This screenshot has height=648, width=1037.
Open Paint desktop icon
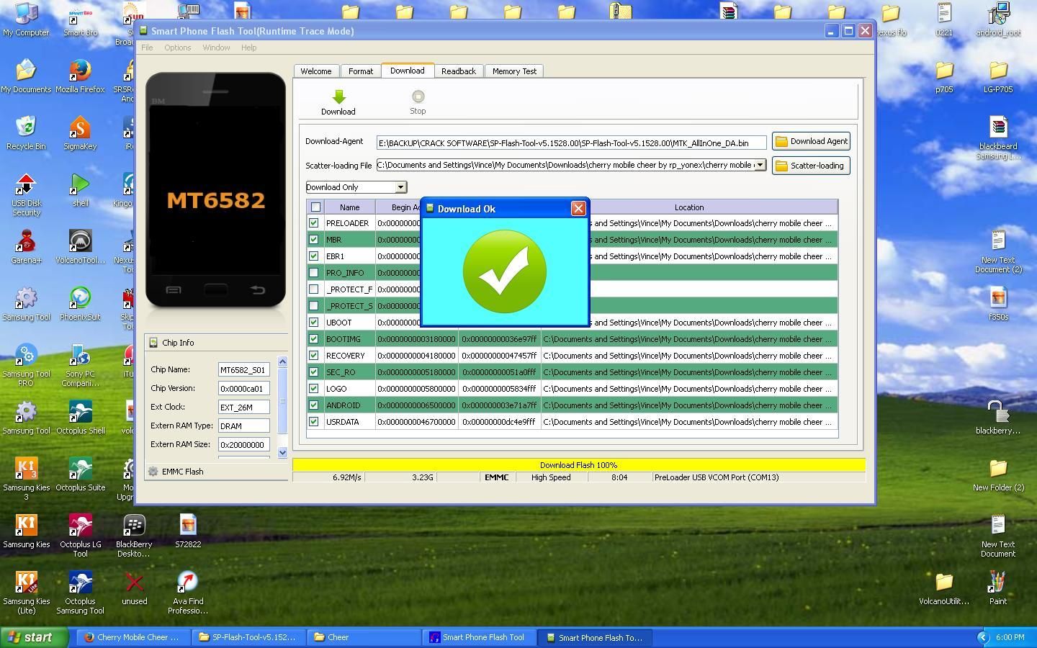pyautogui.click(x=998, y=588)
